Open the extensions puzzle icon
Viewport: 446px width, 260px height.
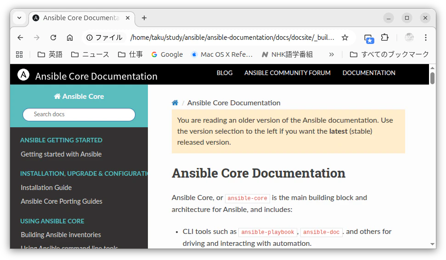(385, 38)
